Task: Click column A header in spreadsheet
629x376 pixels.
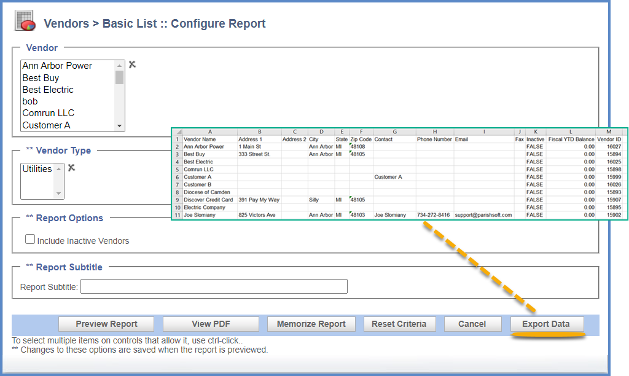Action: point(210,131)
